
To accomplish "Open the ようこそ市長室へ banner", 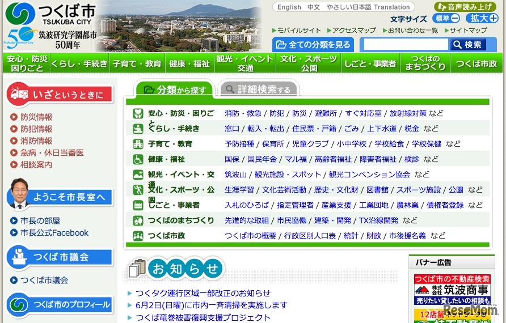I will point(60,197).
